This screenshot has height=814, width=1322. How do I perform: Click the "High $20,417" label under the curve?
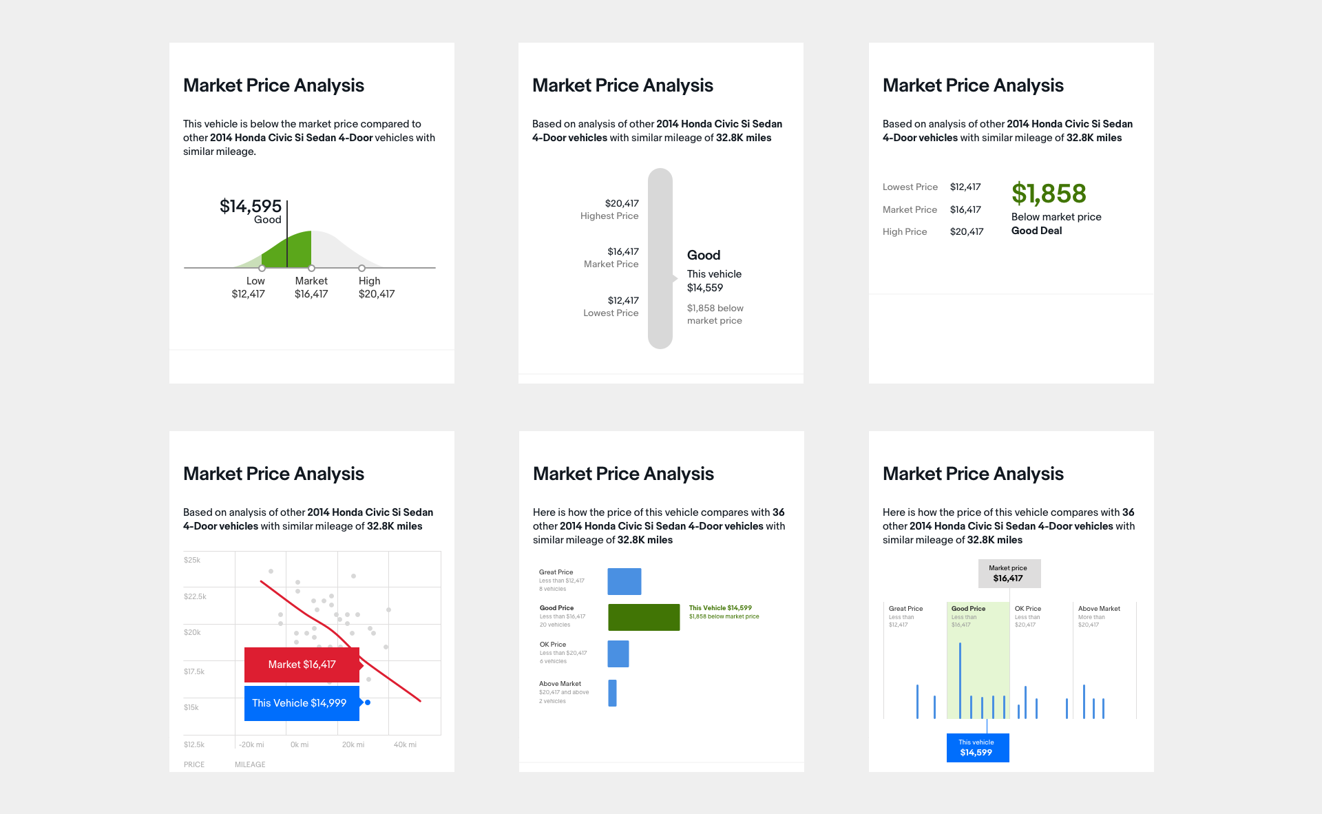click(x=377, y=287)
